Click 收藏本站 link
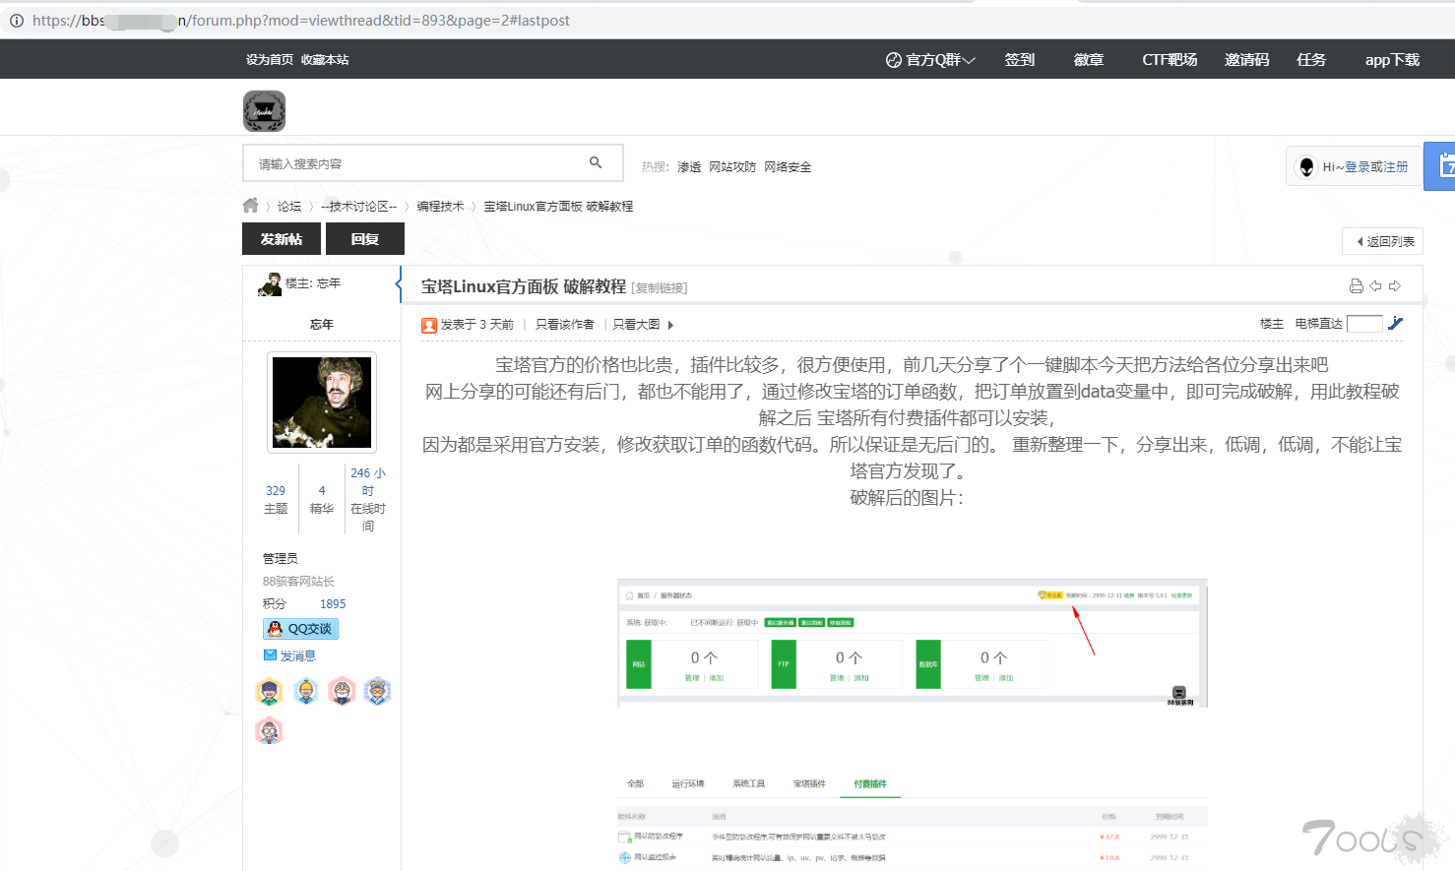Screen dimensions: 1455x871 pos(325,60)
